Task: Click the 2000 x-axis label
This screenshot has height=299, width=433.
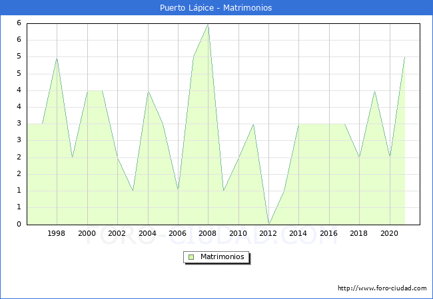Action: coord(87,233)
